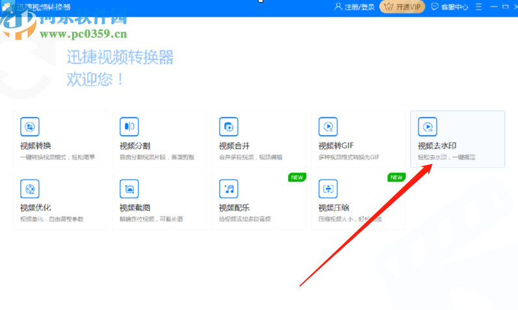This screenshot has height=310, width=518.
Task: Click the 视频分割 card title
Action: [x=135, y=146]
